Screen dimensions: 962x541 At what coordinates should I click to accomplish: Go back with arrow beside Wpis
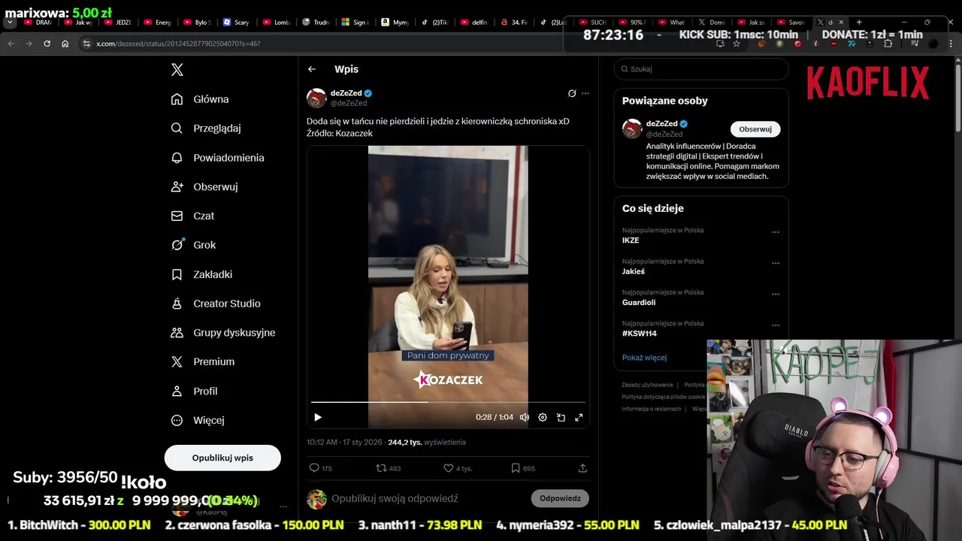pos(312,69)
